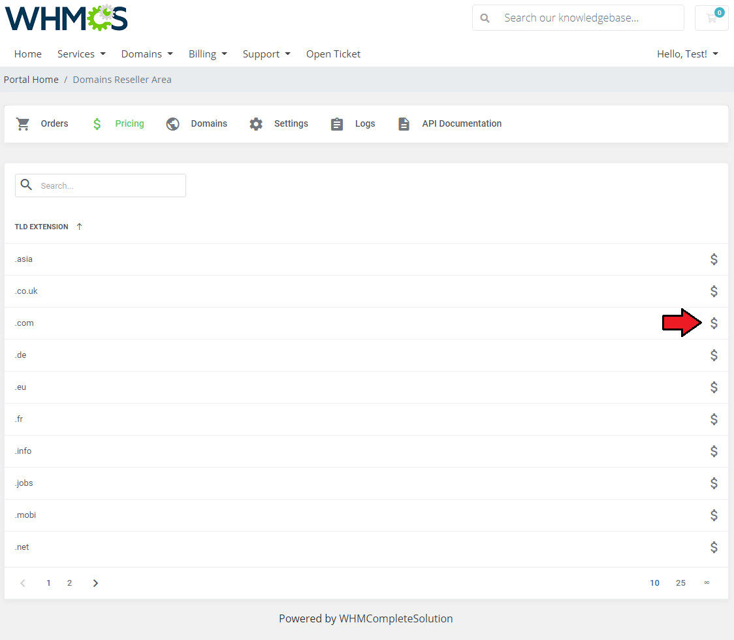The width and height of the screenshot is (734, 640).
Task: Go to page 1
Action: [48, 583]
